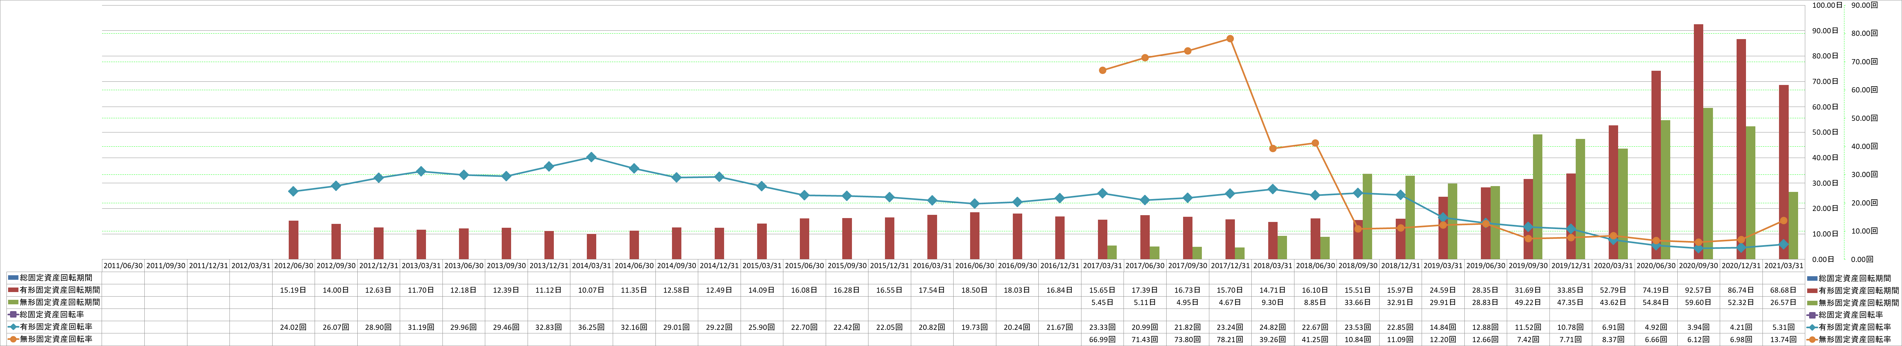Image resolution: width=1902 pixels, height=346 pixels.
Task: Click the 33.66日 value cell
Action: (1358, 303)
